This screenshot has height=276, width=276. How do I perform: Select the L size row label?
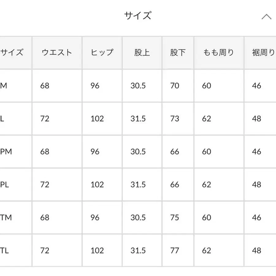point(2,119)
